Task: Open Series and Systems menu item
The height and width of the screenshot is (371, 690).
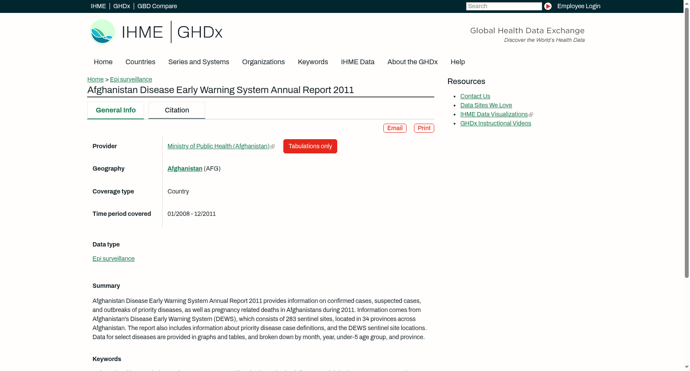Action: 198,62
